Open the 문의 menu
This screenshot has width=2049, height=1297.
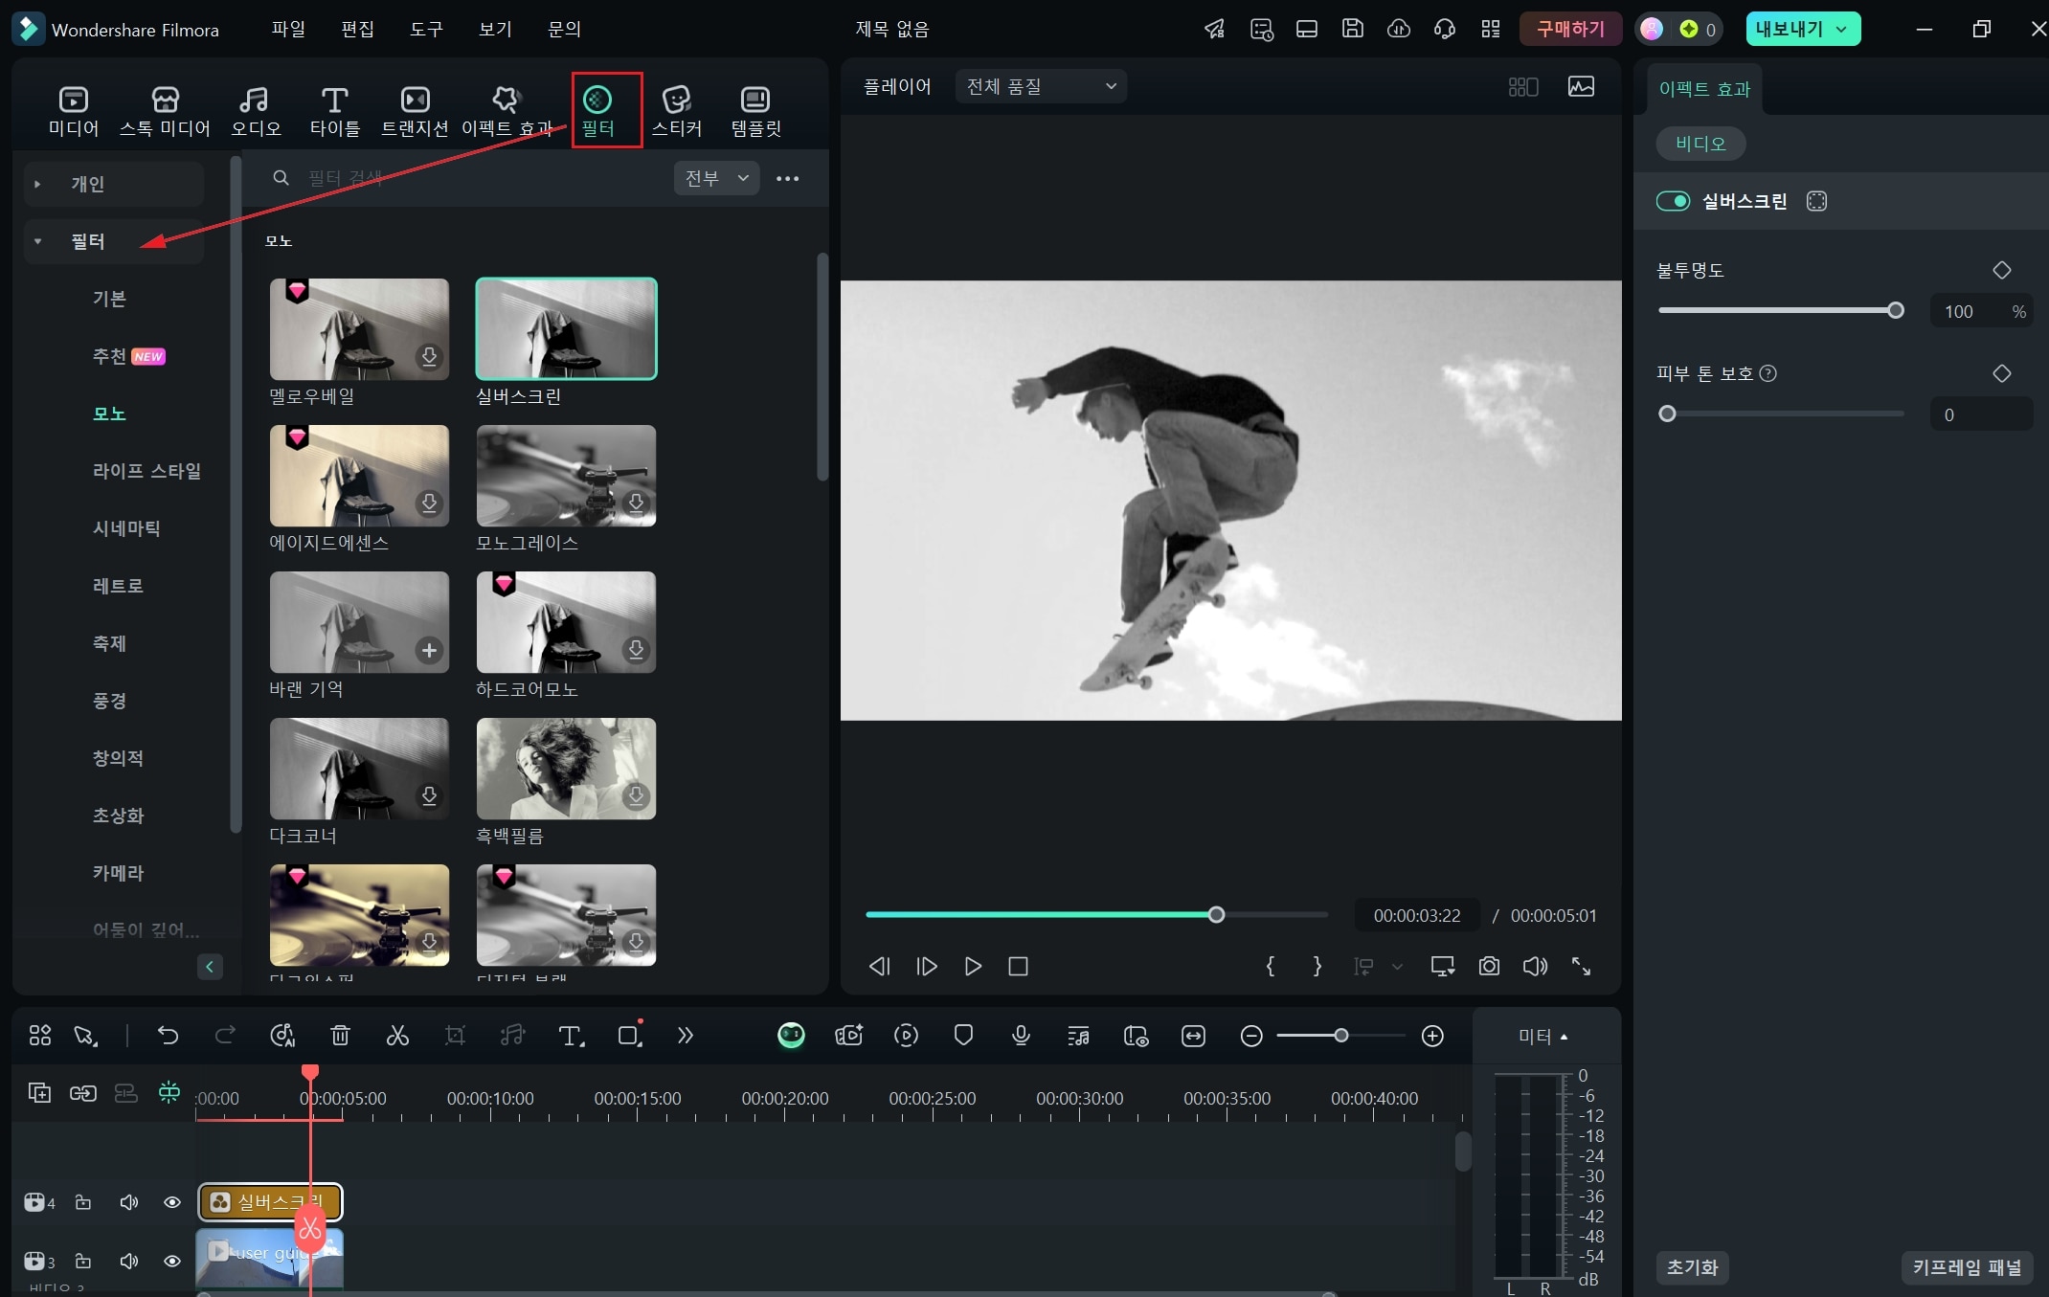[x=564, y=29]
